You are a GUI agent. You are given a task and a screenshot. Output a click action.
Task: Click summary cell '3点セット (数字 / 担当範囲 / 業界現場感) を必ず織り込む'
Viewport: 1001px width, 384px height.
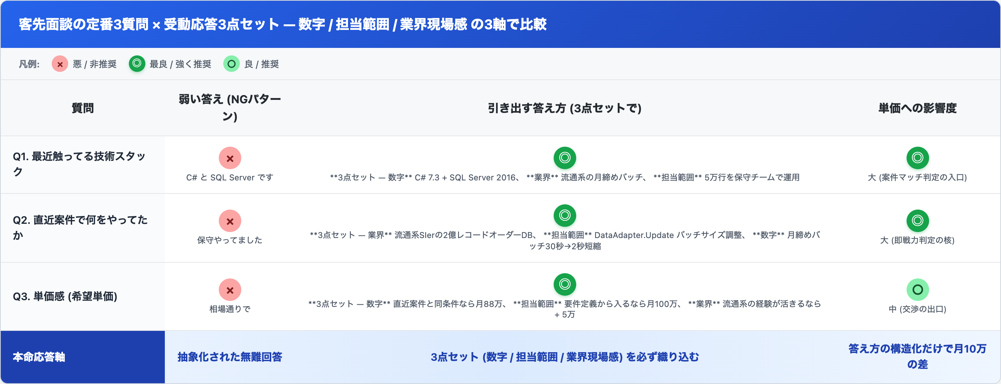coord(565,357)
